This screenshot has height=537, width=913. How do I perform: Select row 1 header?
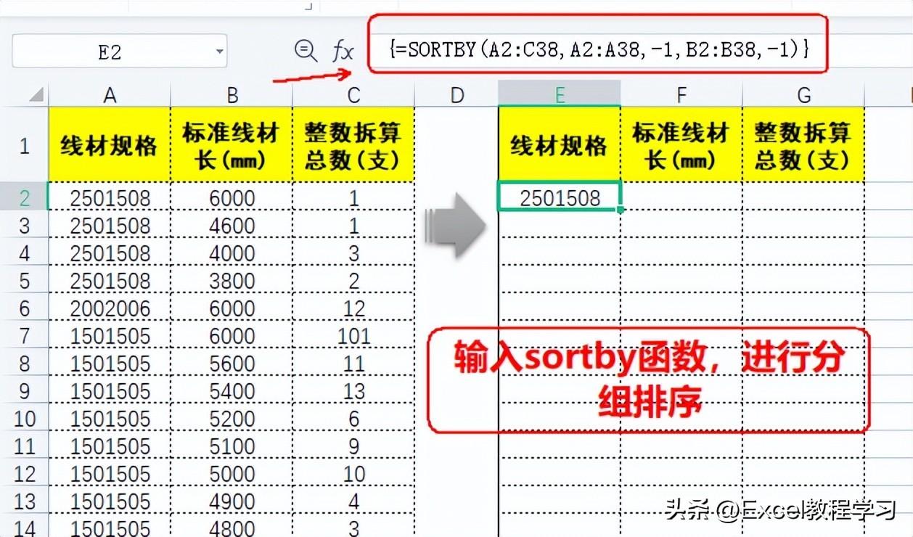pos(24,145)
